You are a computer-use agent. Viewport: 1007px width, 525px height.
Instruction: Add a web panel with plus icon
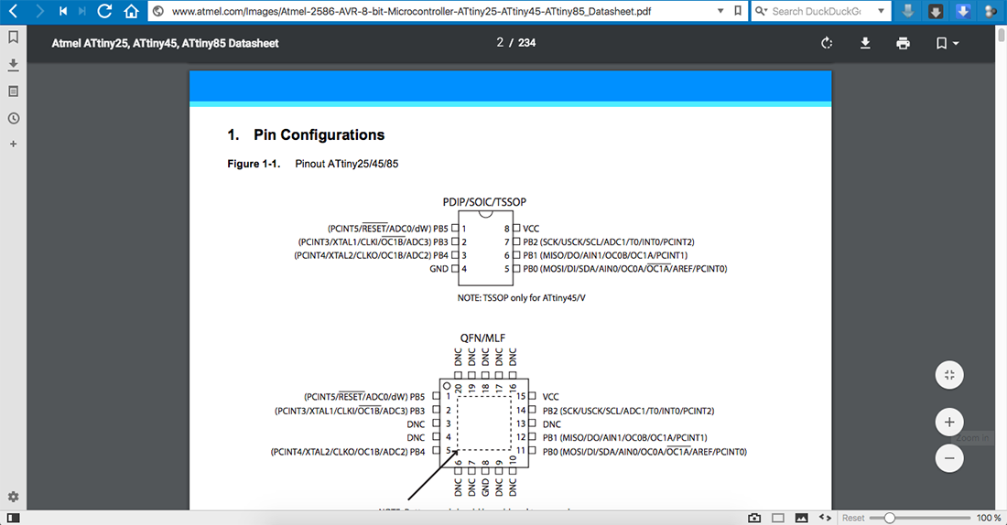tap(13, 145)
